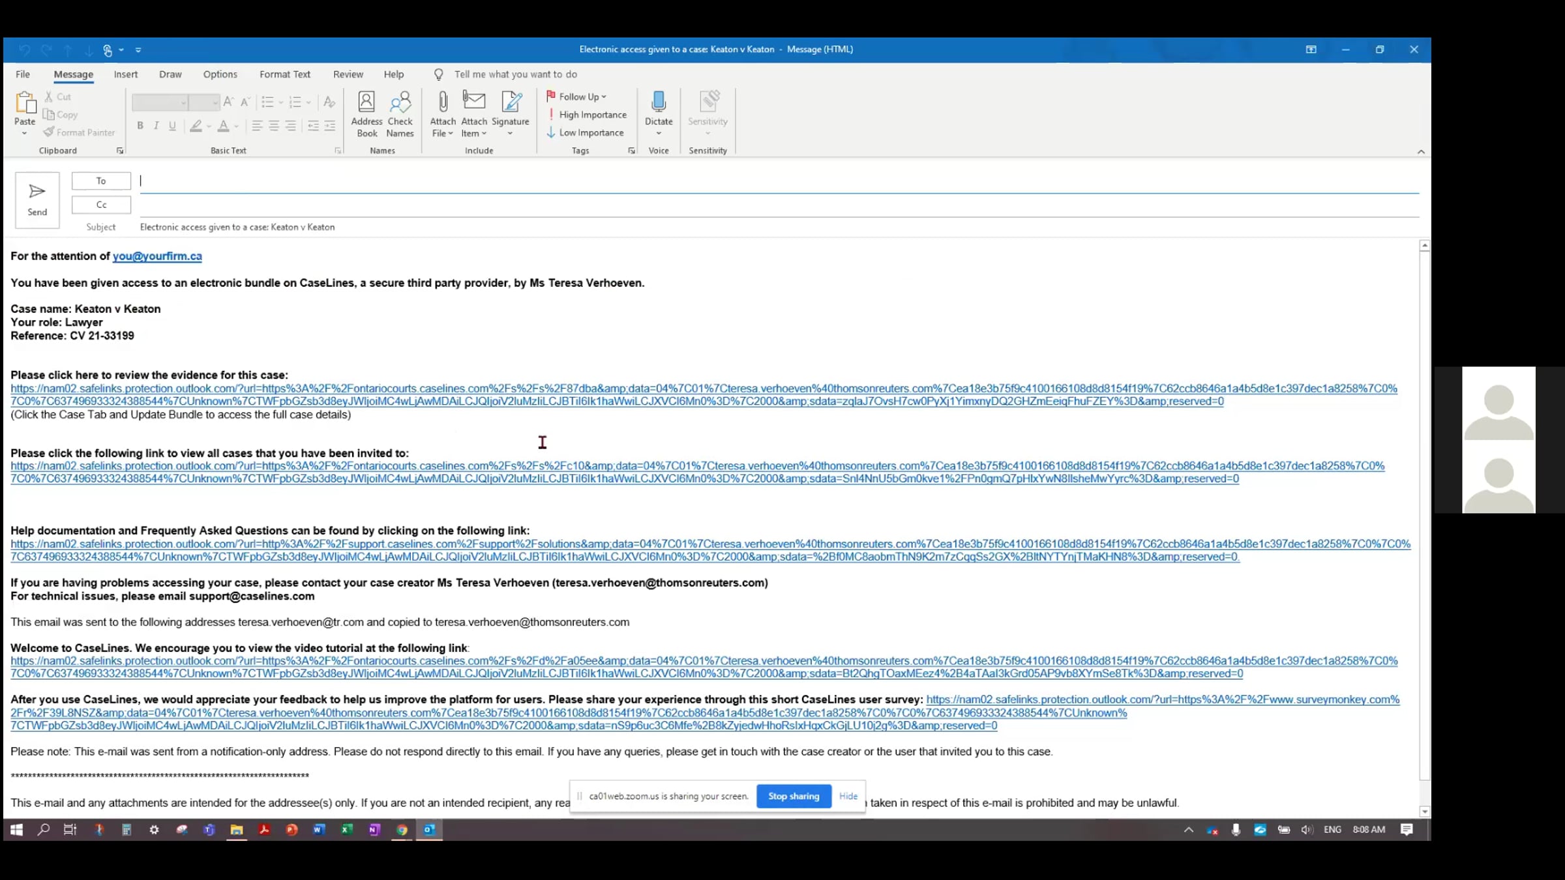Collapse the ribbon chevron
The height and width of the screenshot is (880, 1565).
point(1421,151)
